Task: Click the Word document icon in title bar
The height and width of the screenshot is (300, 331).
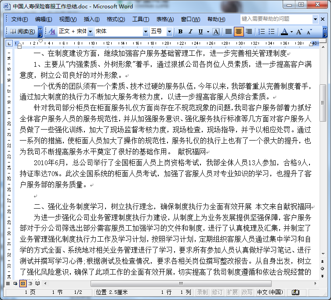Action: click(x=7, y=6)
